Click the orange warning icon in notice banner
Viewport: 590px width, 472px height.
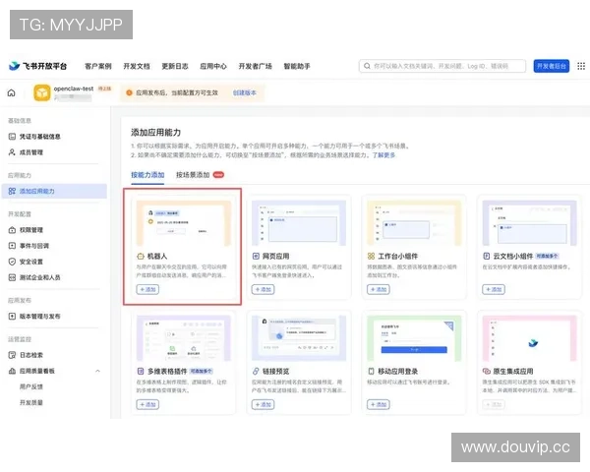[x=129, y=93]
